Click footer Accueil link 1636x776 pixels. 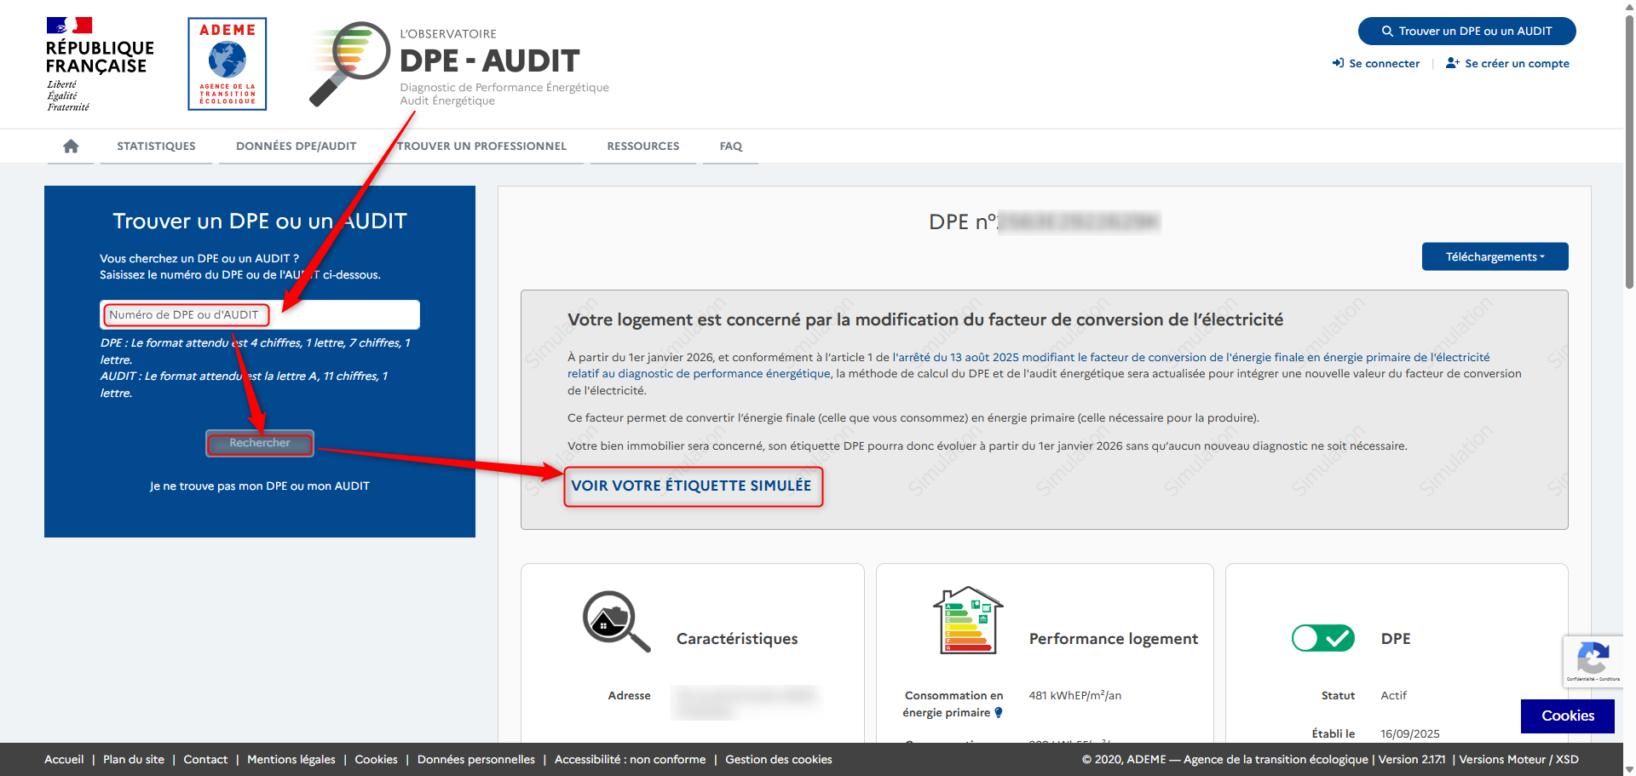(x=64, y=759)
